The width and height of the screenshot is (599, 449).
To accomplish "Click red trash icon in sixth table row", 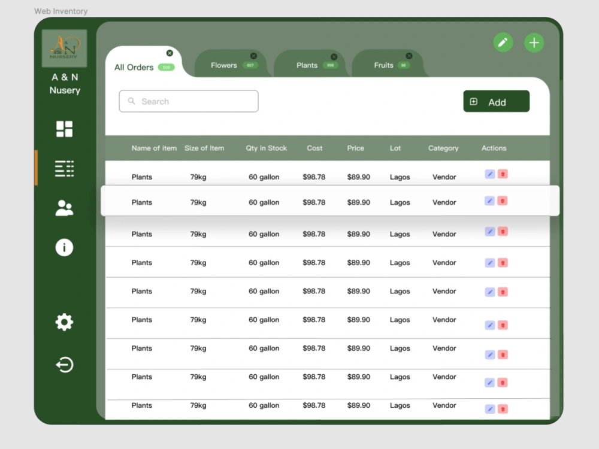I will 503,325.
